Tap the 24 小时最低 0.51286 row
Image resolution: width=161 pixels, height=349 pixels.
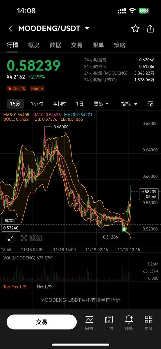coord(119,67)
